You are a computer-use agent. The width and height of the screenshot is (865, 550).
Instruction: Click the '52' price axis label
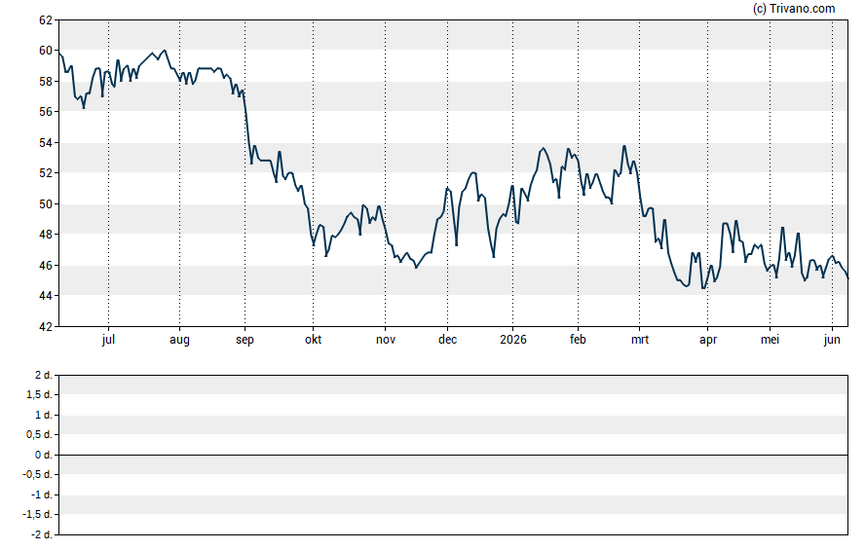[46, 173]
